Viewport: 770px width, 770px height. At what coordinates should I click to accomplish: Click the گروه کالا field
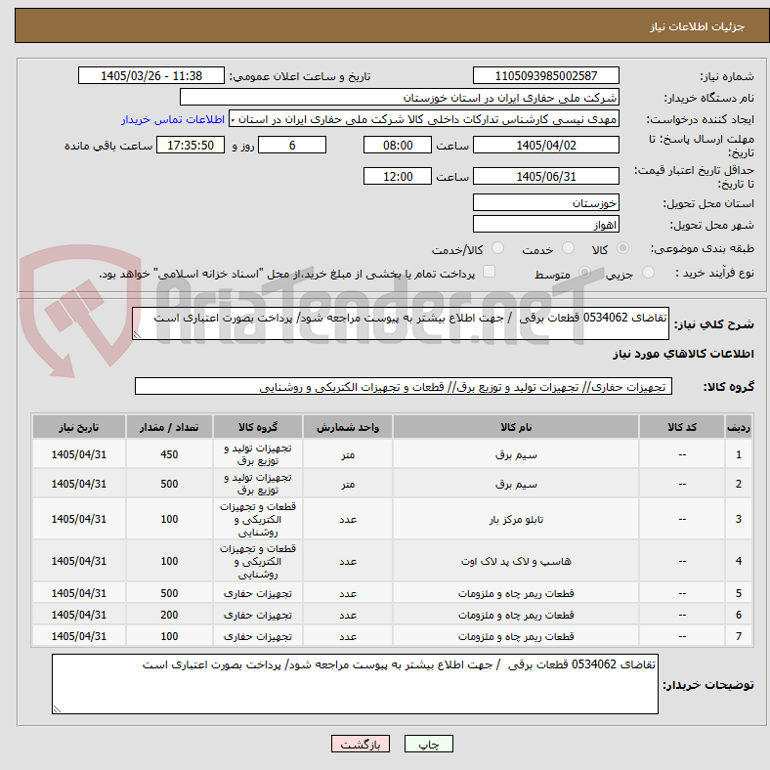pos(404,387)
